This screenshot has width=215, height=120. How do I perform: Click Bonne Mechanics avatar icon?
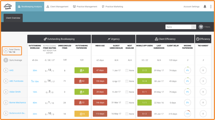[x=6, y=102]
